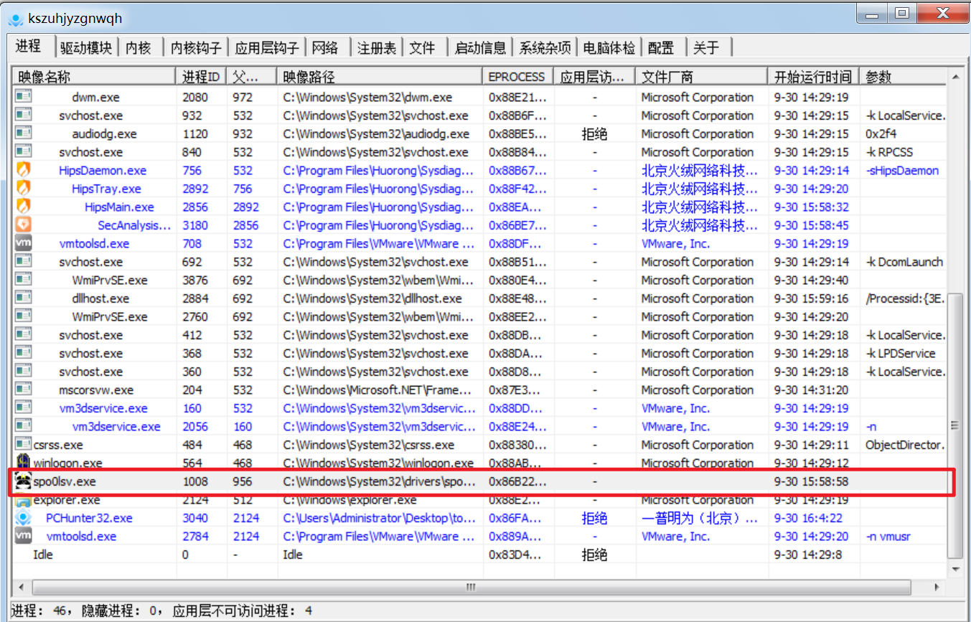
Task: Click the VMware icon beside vmtoolsd.exe 708
Action: [x=23, y=243]
